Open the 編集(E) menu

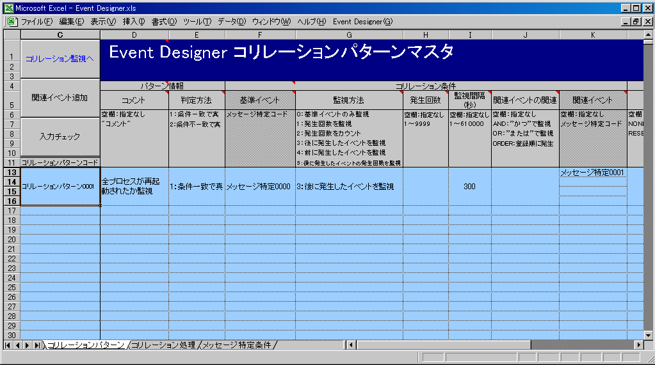[x=72, y=22]
